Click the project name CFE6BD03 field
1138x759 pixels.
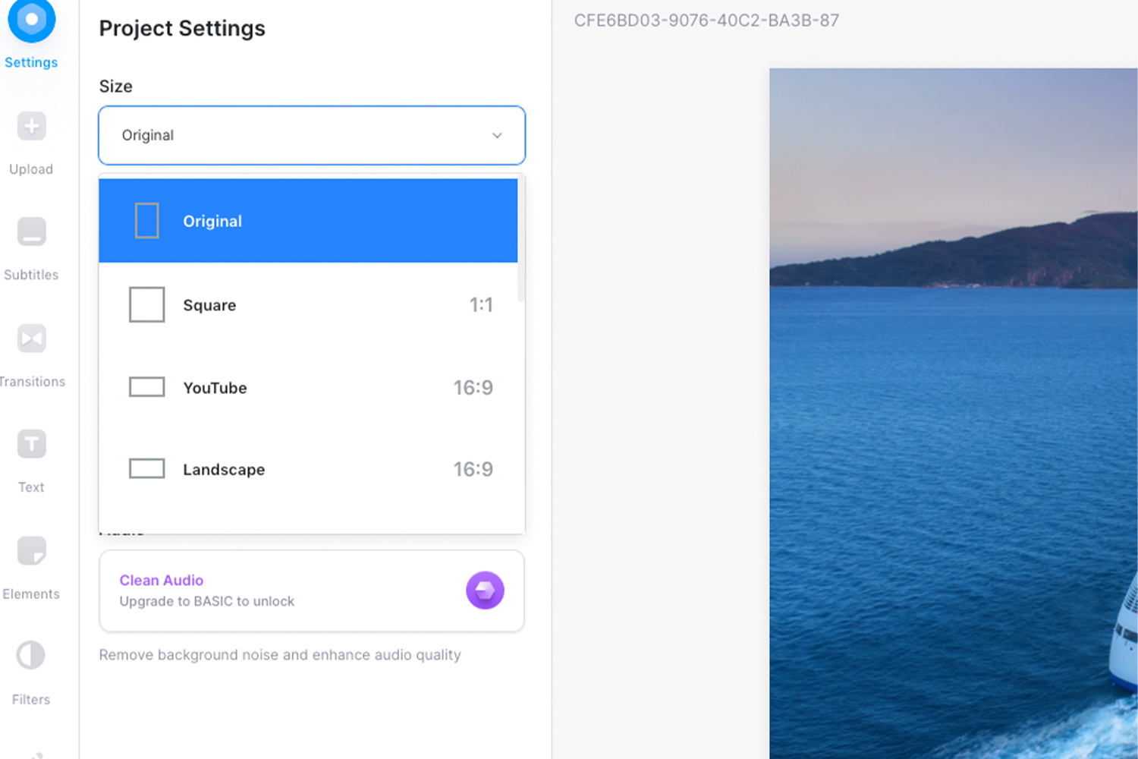point(706,20)
